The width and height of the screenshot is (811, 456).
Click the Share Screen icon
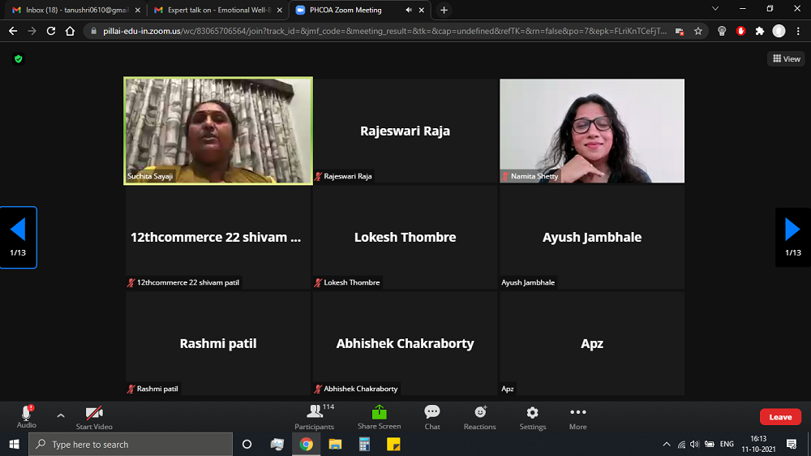point(379,417)
